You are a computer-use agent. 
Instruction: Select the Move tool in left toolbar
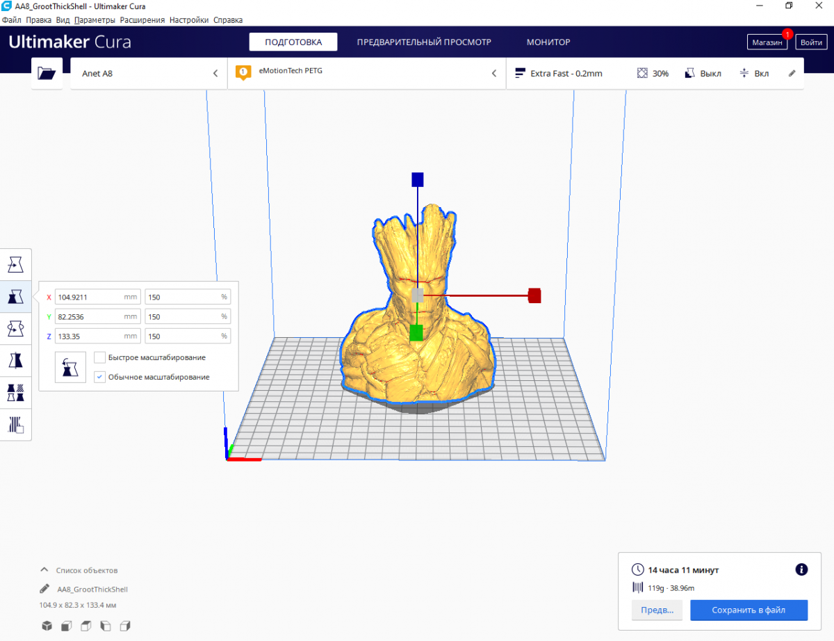(x=16, y=264)
